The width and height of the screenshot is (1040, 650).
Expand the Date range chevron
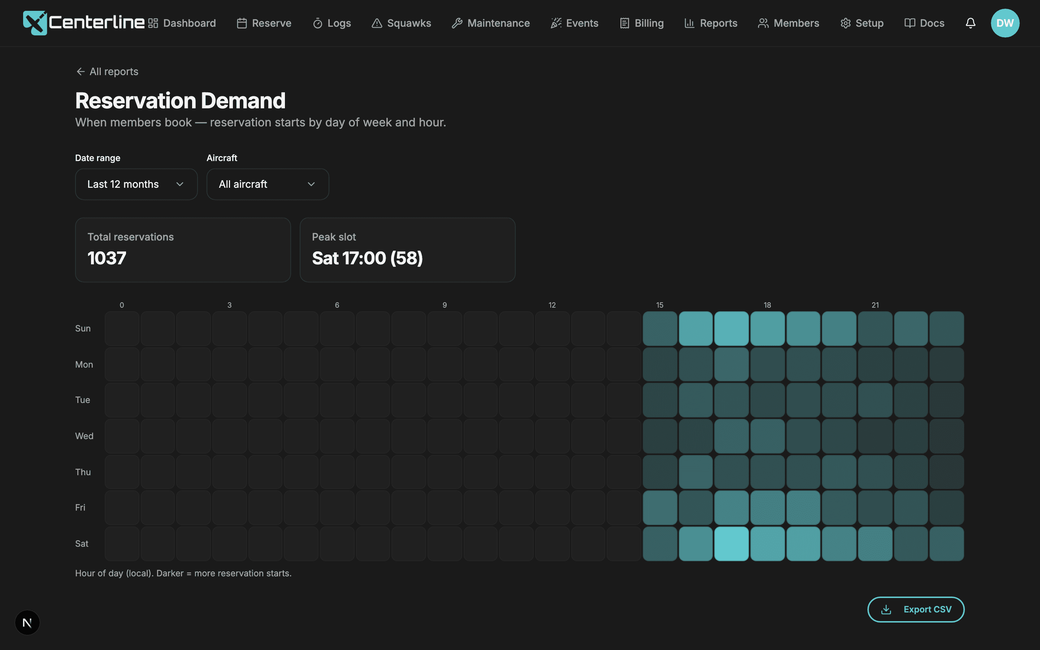tap(180, 184)
